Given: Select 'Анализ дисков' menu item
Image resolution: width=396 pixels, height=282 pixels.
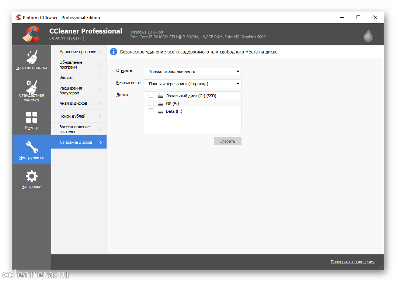Looking at the screenshot, I should pos(79,103).
